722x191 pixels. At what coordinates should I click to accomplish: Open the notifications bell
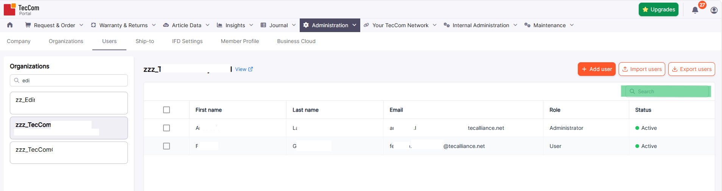pos(695,10)
